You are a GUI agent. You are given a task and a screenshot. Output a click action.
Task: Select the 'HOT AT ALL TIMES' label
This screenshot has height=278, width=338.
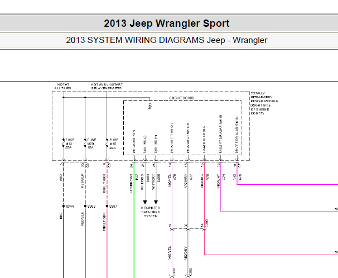click(x=63, y=87)
